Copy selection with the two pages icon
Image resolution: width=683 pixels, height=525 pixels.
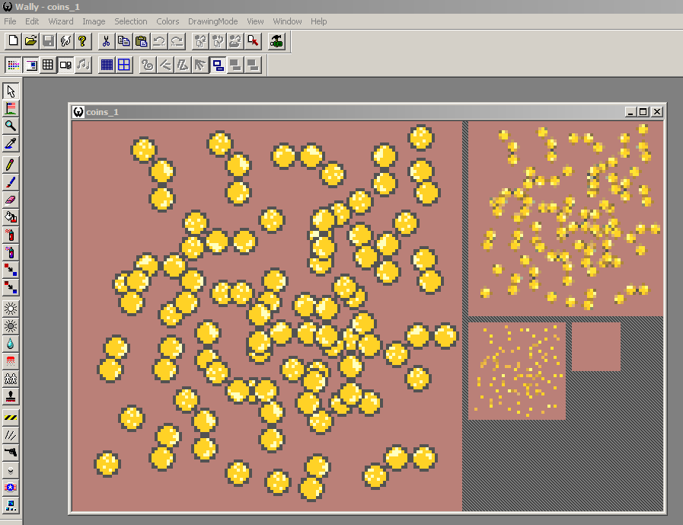[123, 41]
